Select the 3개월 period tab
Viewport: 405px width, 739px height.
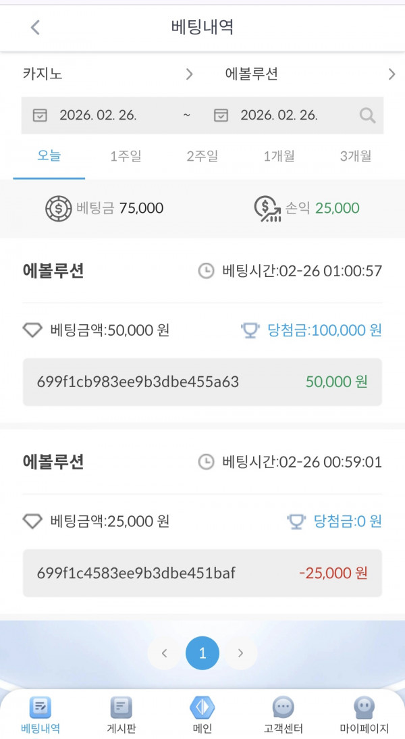pyautogui.click(x=356, y=155)
